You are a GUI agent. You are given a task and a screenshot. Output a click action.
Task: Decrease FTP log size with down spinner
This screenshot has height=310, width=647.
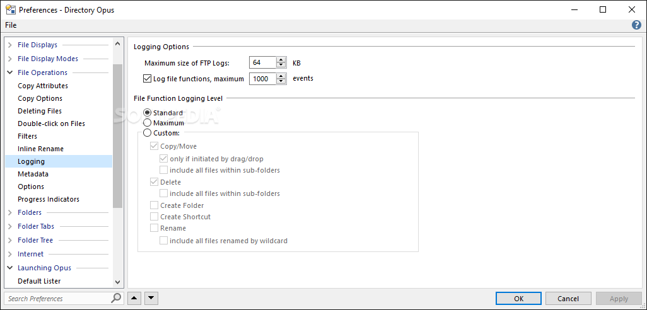(x=281, y=66)
